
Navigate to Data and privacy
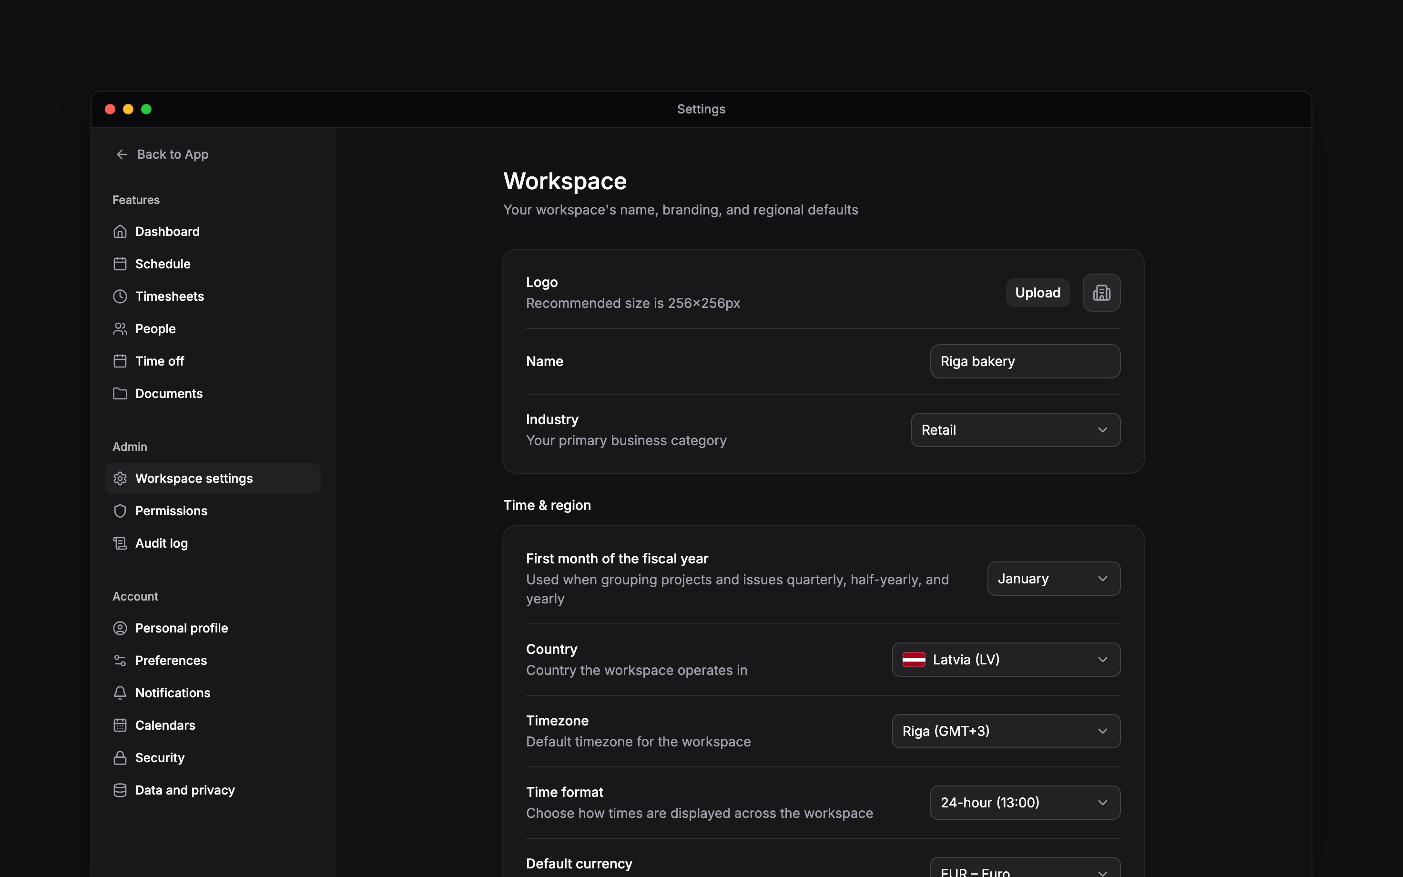pos(213,791)
